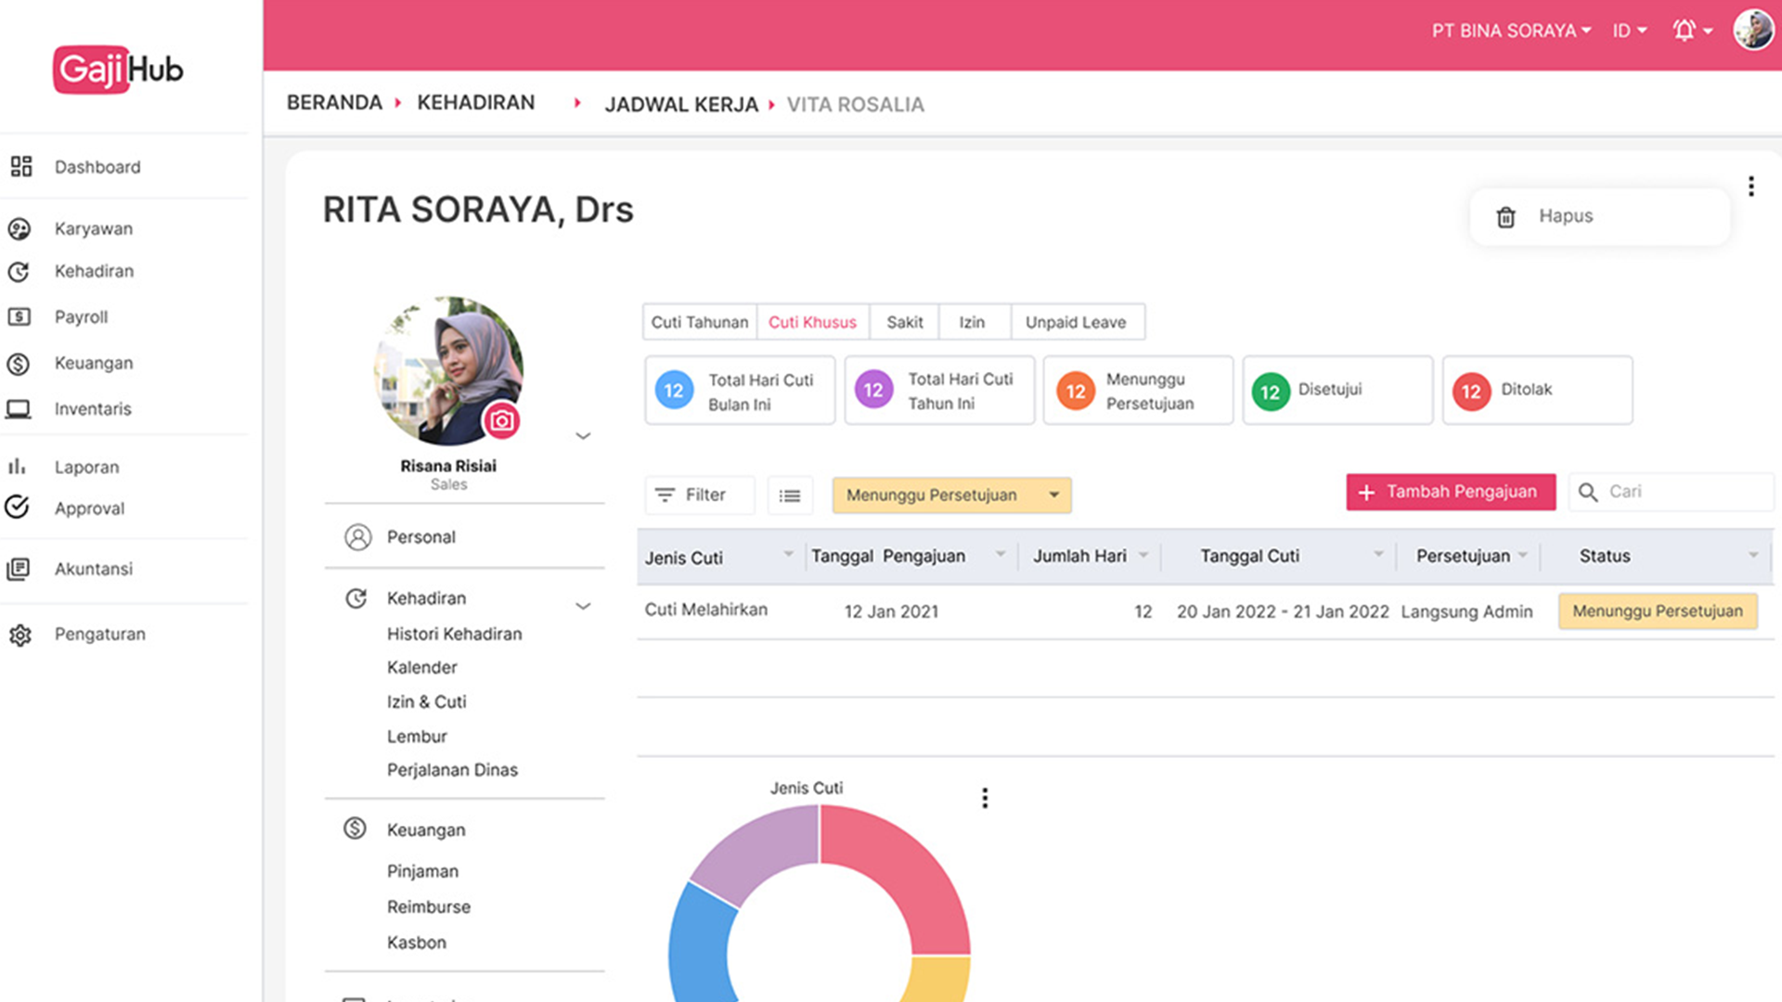The width and height of the screenshot is (1782, 1002).
Task: Click the Cari search field
Action: pos(1671,492)
